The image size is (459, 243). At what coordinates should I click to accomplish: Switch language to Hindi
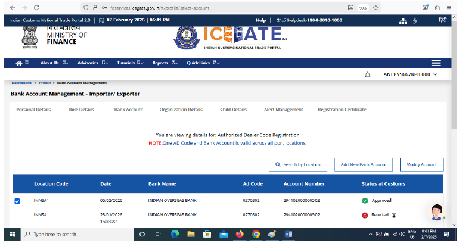pos(442,20)
